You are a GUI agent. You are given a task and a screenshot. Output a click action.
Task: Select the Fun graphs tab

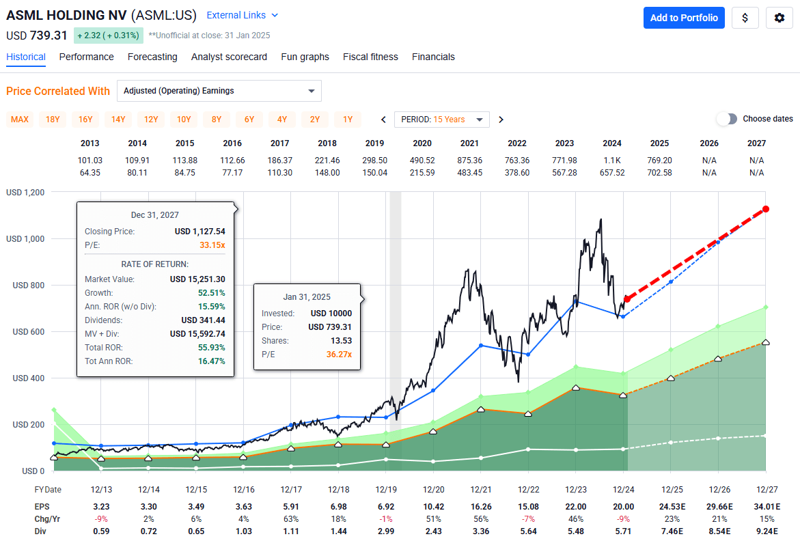coord(305,57)
